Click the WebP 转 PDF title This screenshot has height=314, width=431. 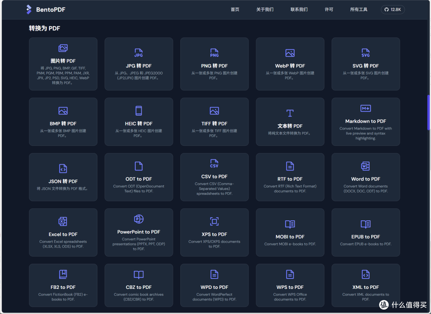290,66
